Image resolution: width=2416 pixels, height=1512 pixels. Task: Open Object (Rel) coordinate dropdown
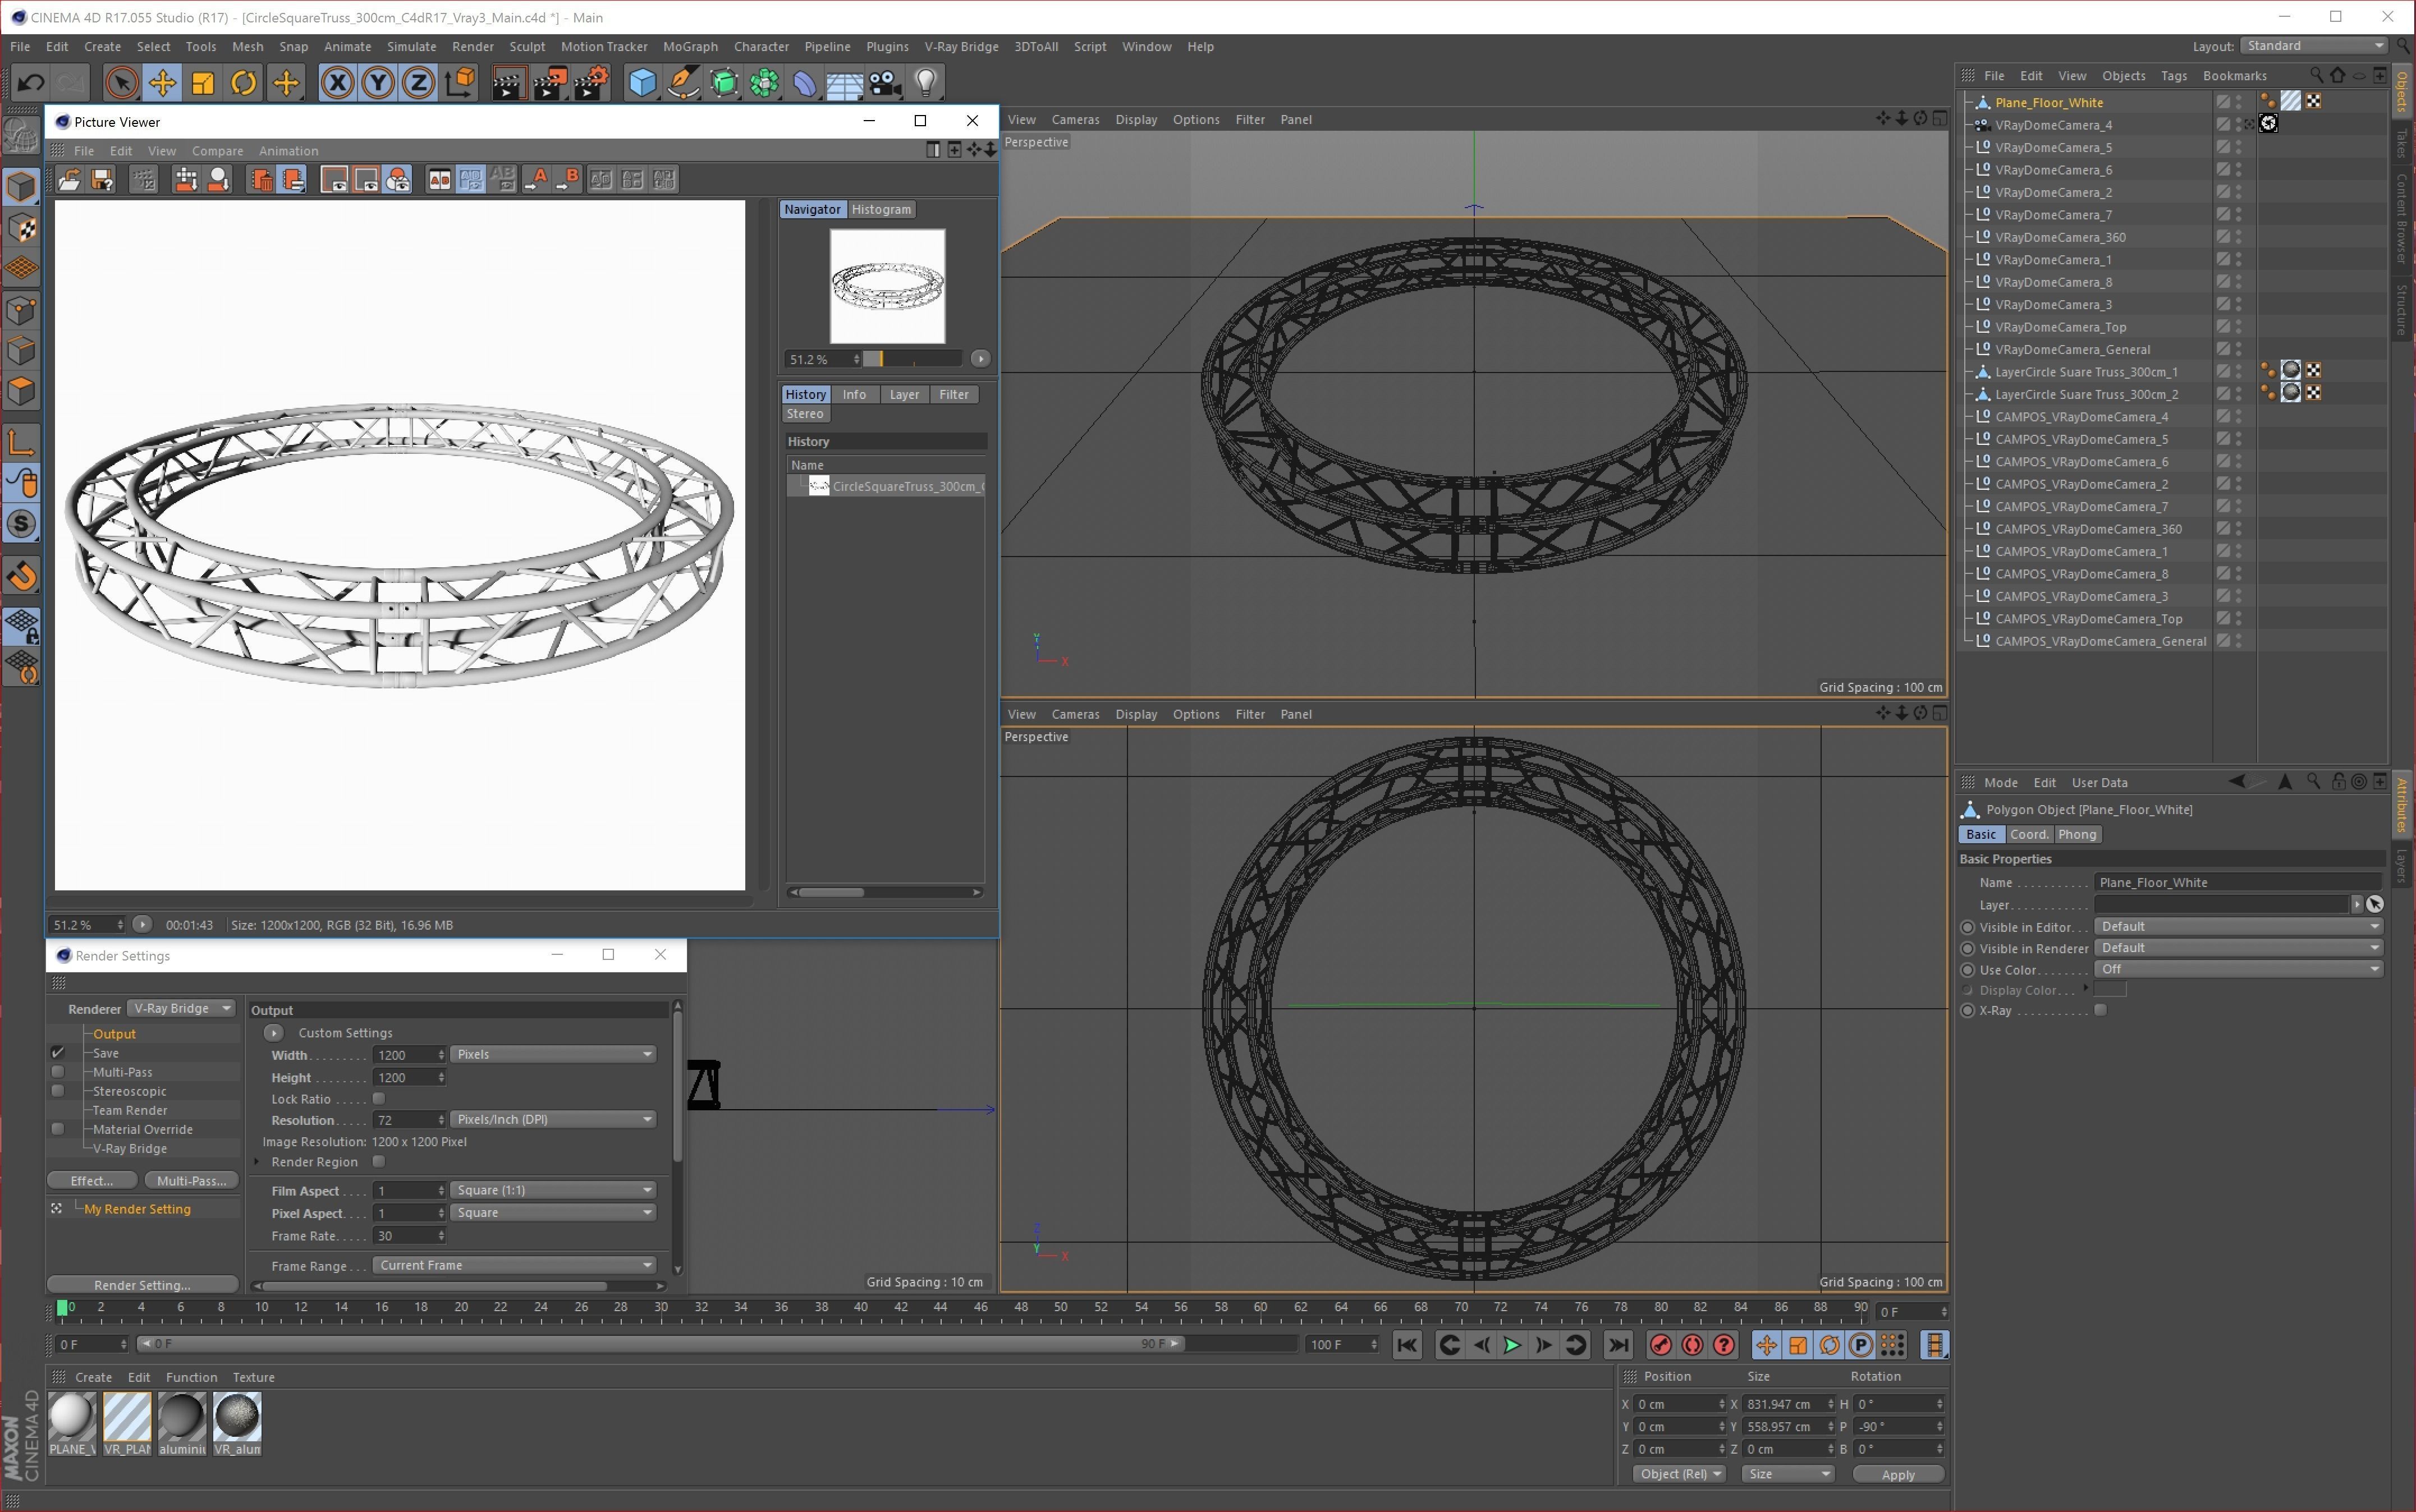point(1680,1474)
